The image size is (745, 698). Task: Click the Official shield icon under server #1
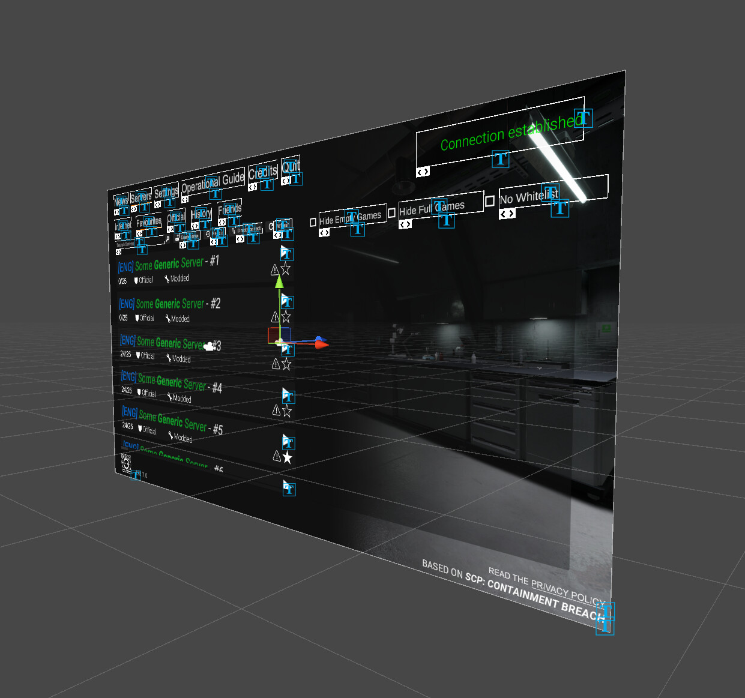click(x=134, y=280)
